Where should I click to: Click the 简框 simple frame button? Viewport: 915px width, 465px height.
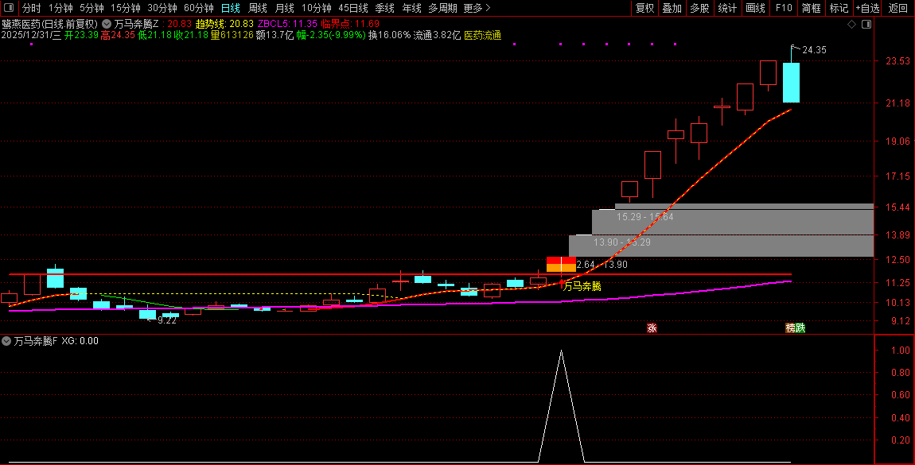pyautogui.click(x=811, y=8)
